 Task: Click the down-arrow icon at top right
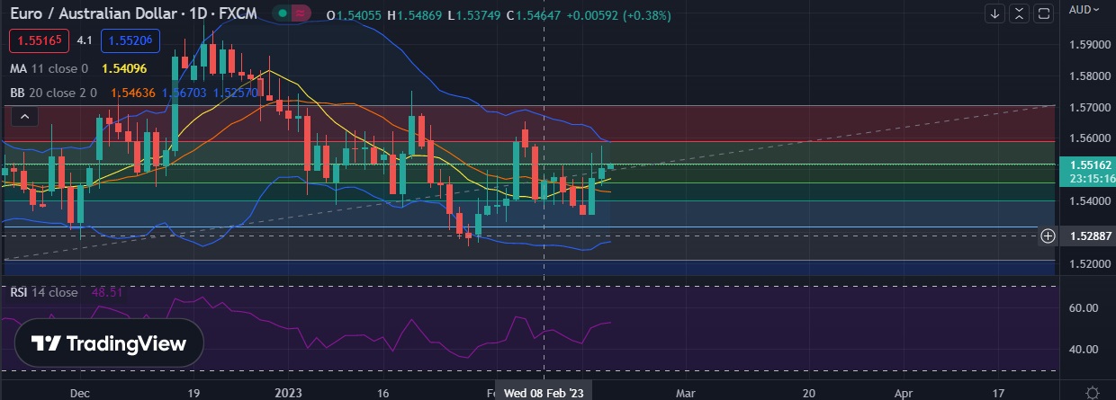994,13
